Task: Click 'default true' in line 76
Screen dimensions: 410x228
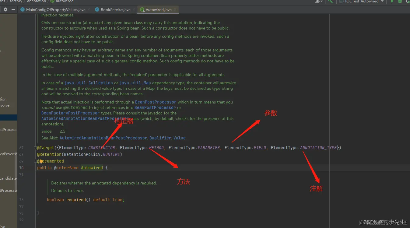Action: [x=108, y=200]
